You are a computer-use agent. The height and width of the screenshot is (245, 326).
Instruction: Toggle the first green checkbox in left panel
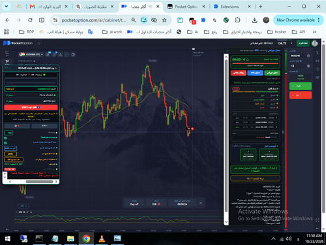pos(5,138)
